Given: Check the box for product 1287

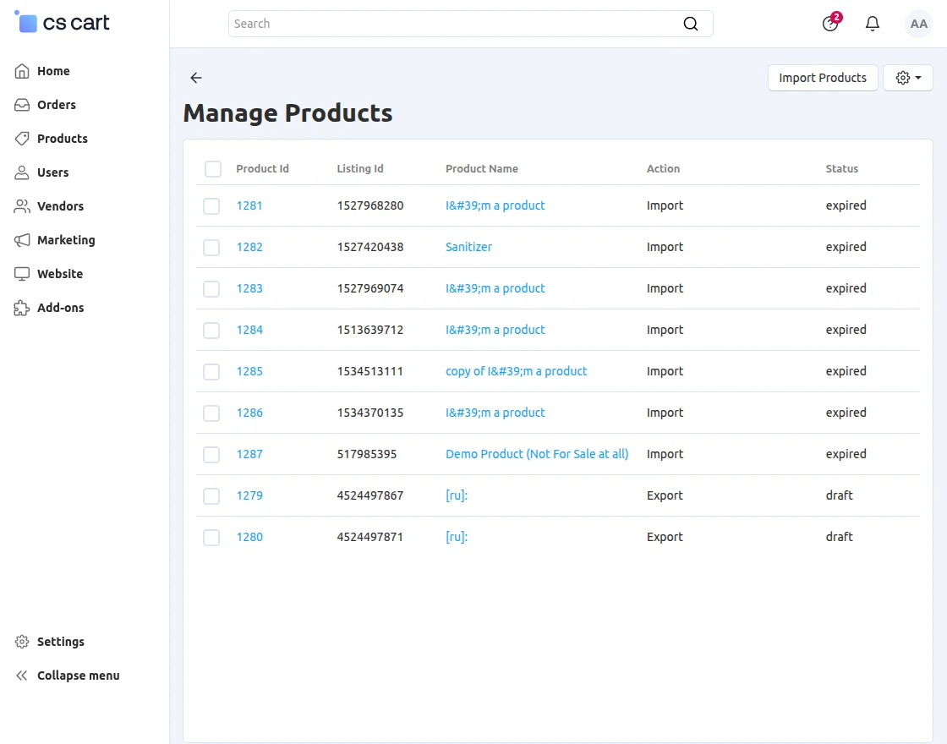Looking at the screenshot, I should click(211, 455).
